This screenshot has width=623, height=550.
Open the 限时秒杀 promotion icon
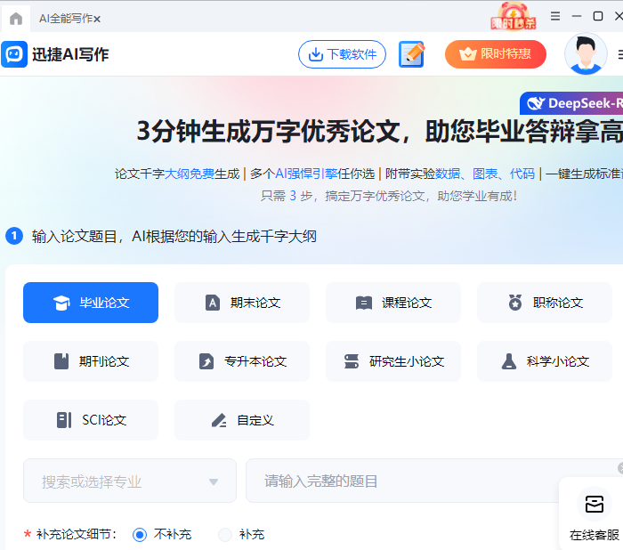tap(513, 16)
